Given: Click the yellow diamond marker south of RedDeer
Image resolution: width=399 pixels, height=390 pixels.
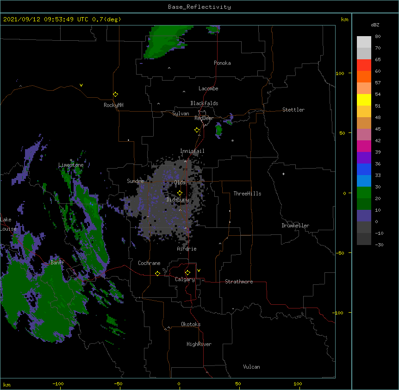Looking at the screenshot, I should [x=197, y=130].
